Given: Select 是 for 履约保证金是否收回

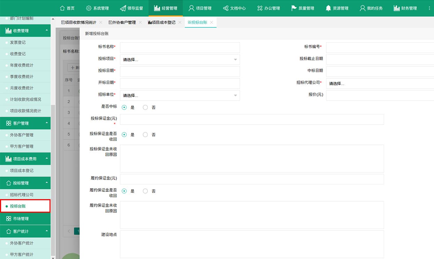Looking at the screenshot, I should point(124,191).
